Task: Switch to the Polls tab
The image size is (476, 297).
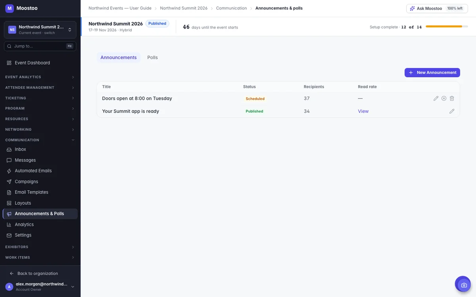Action: (152, 57)
